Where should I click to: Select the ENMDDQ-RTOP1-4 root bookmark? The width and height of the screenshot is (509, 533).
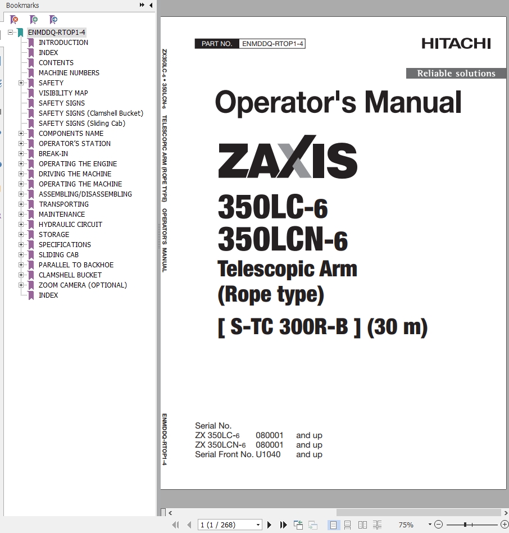[56, 32]
